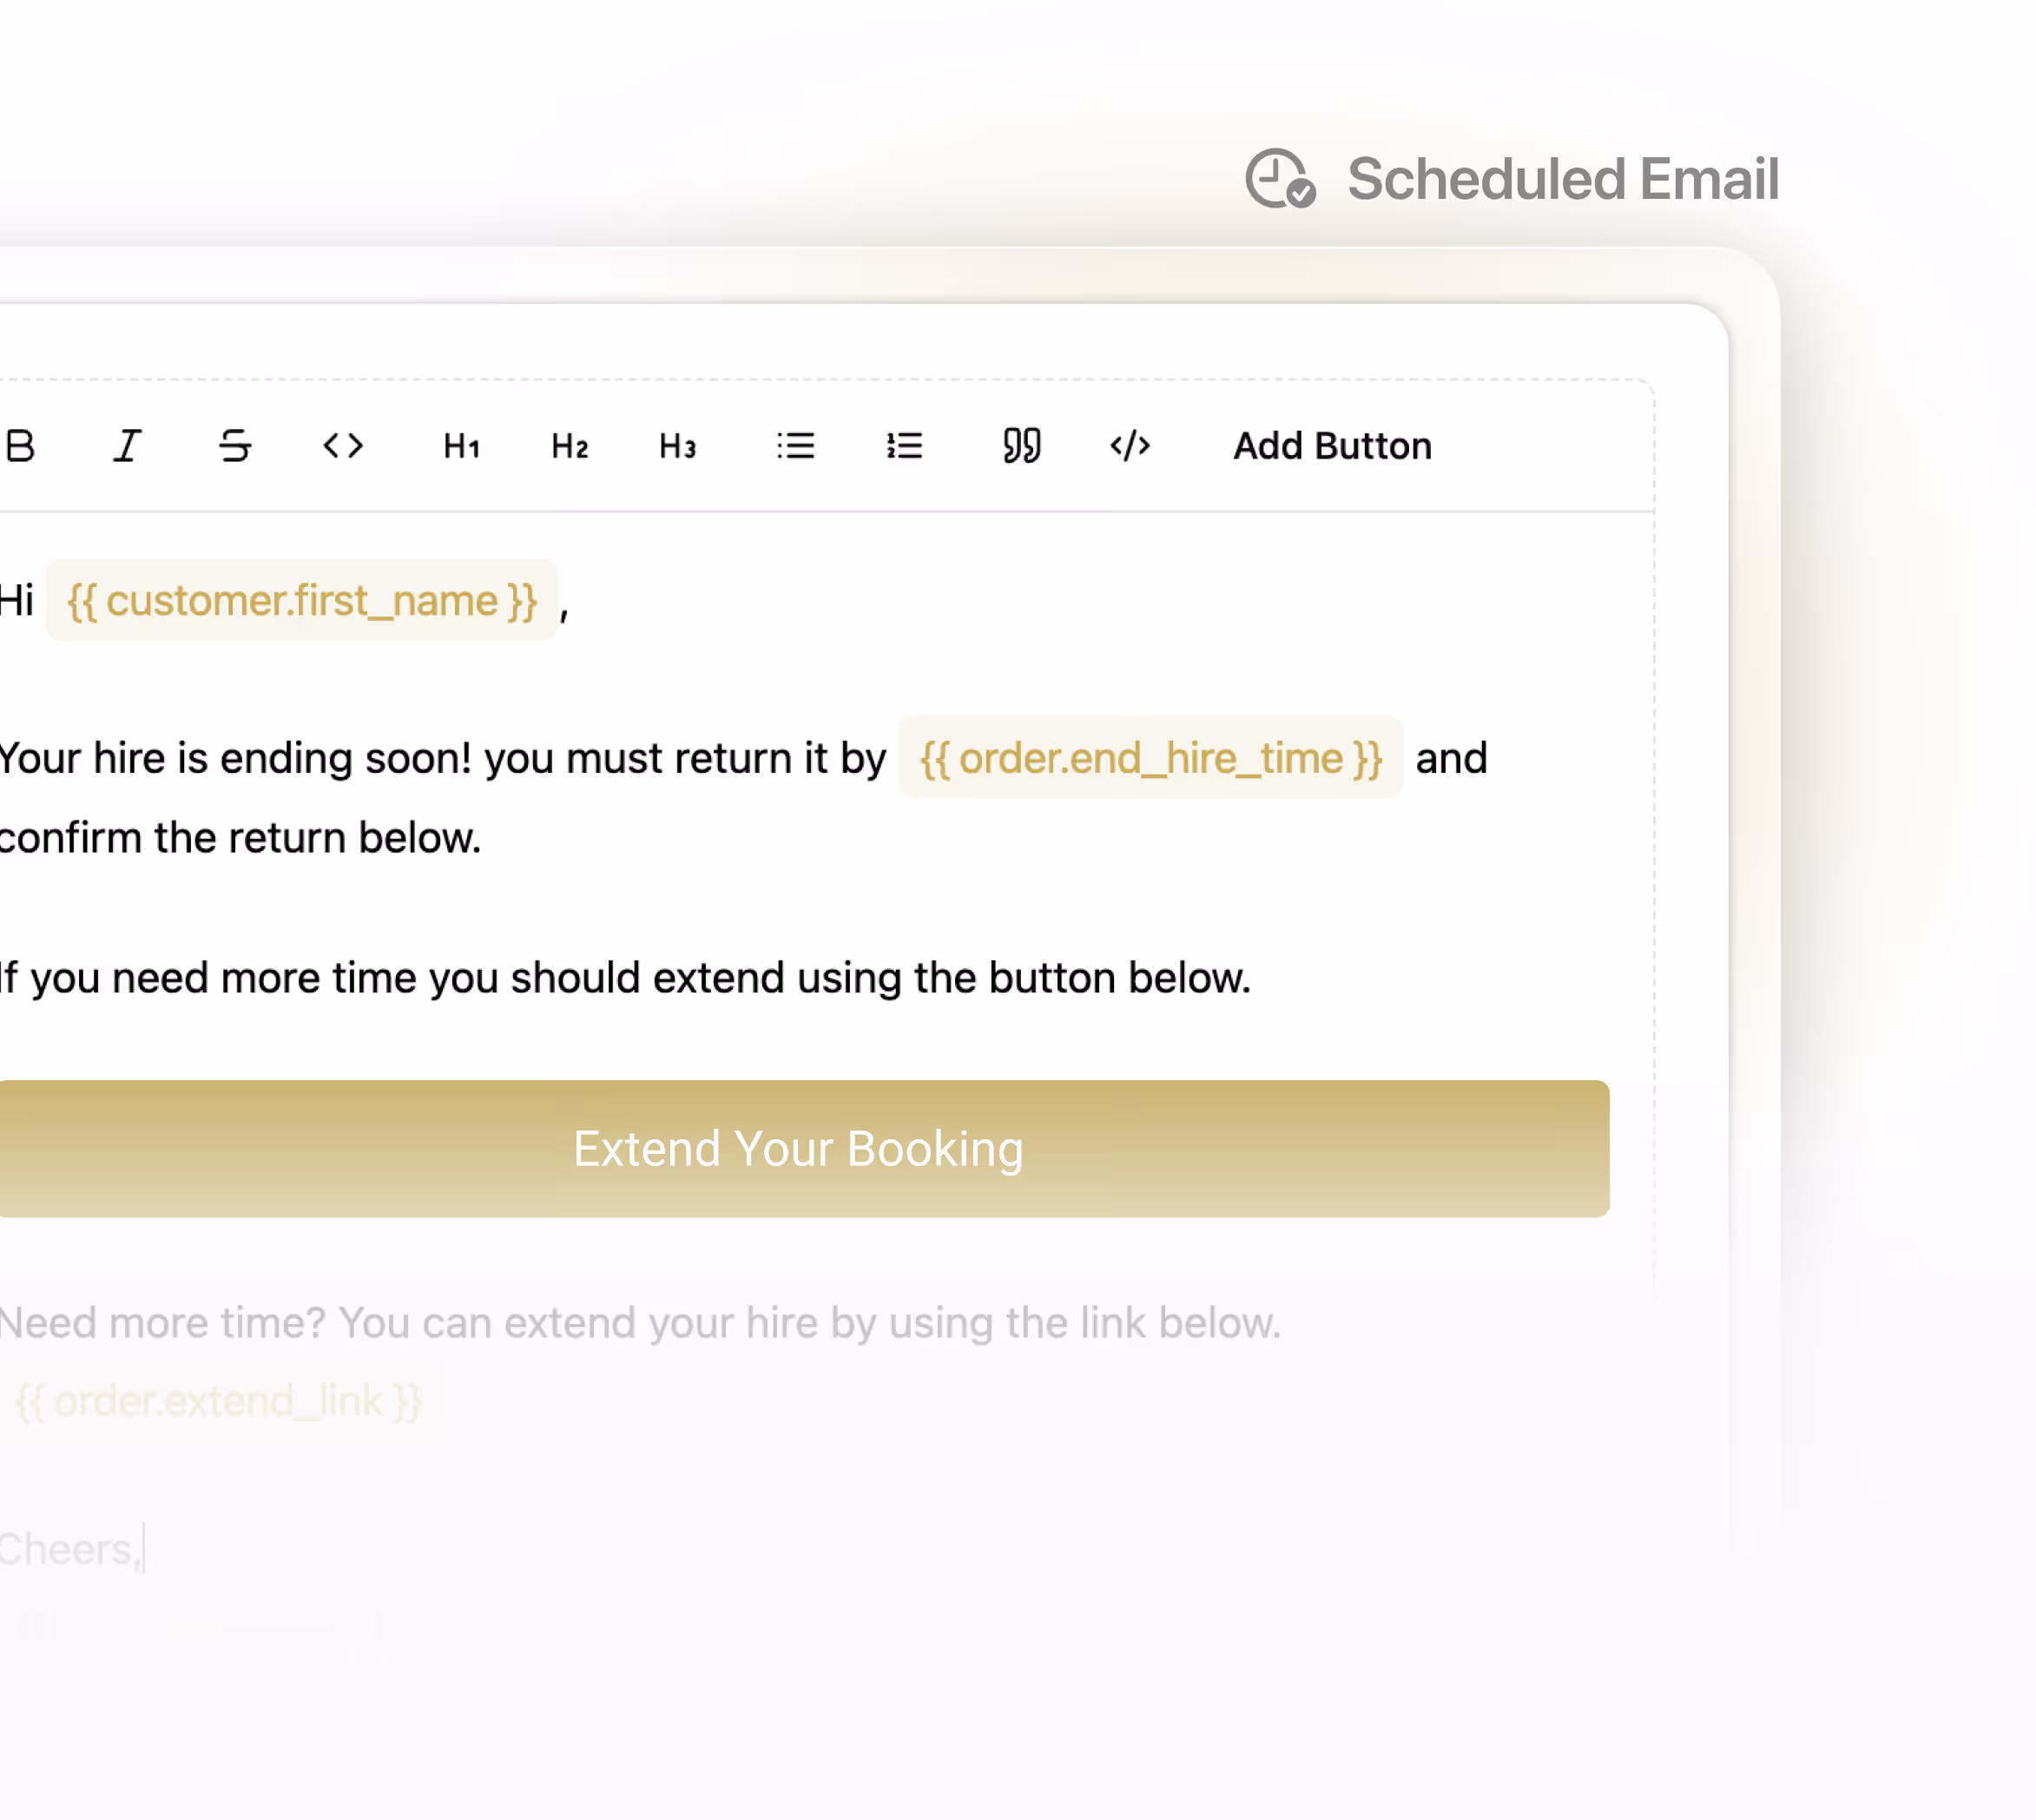Toggle inline code formatting
The width and height of the screenshot is (2036, 1820).
click(x=343, y=446)
